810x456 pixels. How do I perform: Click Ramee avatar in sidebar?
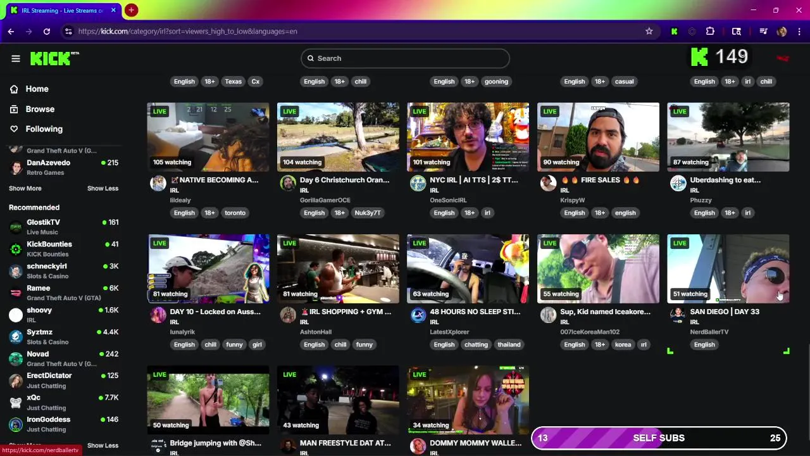16,293
